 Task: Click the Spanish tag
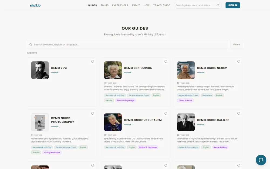click(36, 153)
